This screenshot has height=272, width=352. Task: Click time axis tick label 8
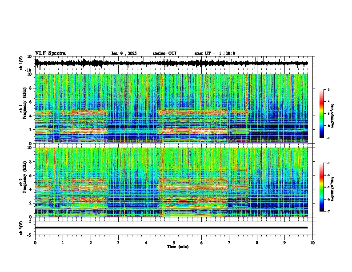tap(257, 243)
